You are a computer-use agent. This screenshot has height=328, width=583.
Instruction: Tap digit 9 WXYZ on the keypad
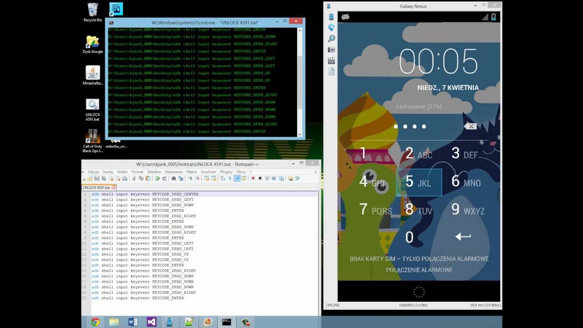(467, 210)
